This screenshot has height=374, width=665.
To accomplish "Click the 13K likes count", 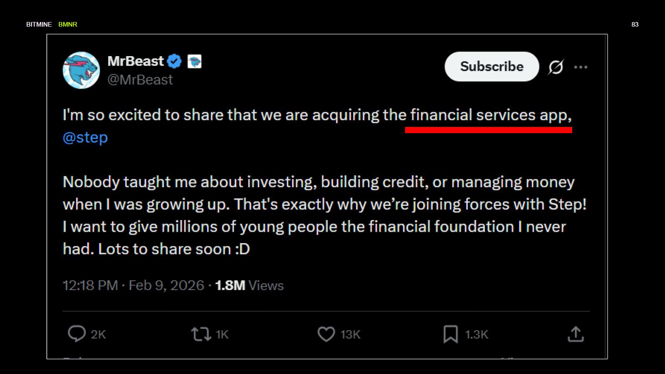I will (x=350, y=334).
